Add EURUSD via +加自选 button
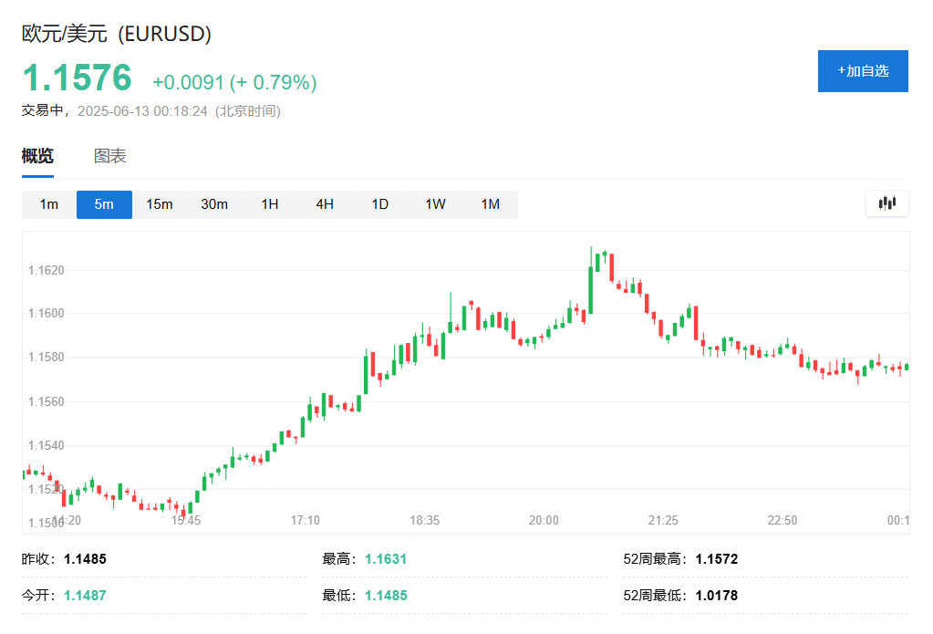 pos(863,71)
